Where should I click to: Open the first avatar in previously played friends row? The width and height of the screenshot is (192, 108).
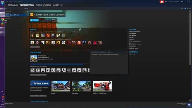pyautogui.click(x=32, y=43)
